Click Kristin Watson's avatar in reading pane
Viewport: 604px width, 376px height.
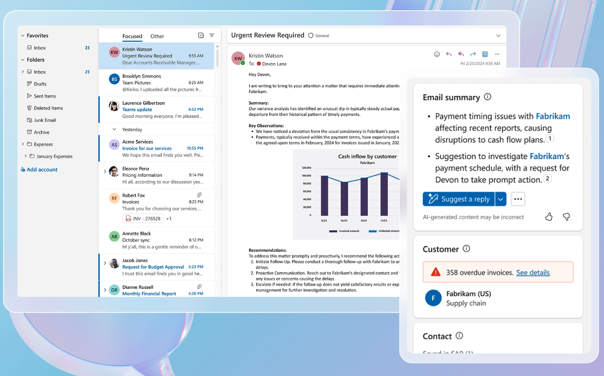[238, 58]
